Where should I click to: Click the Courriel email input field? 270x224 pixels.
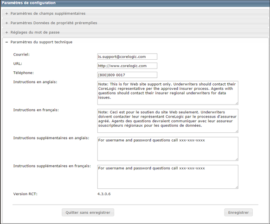(127, 56)
